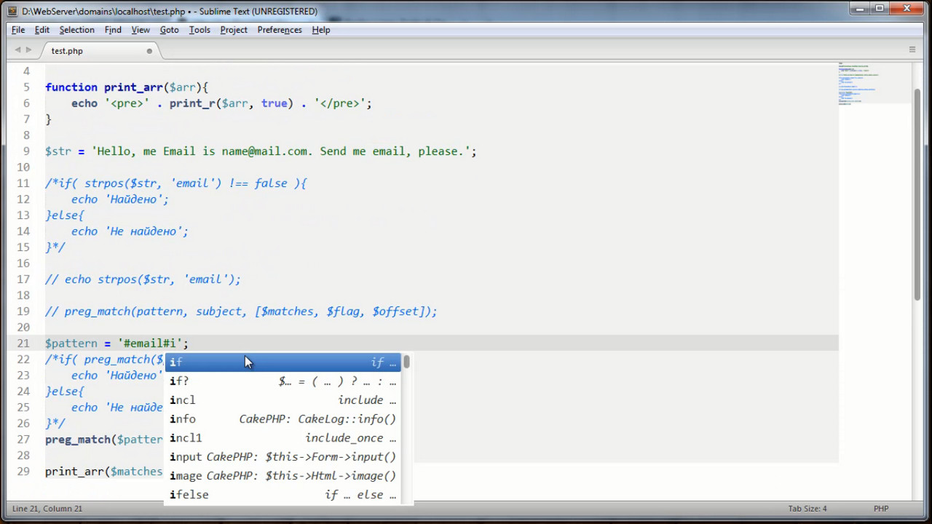The width and height of the screenshot is (932, 524).
Task: Maximize the Sublime Text window
Action: (x=880, y=9)
